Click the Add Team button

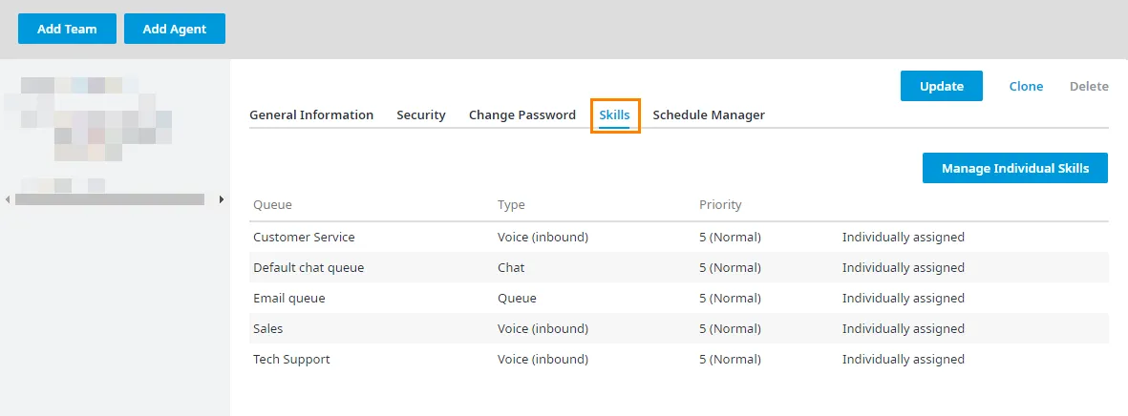(x=67, y=29)
